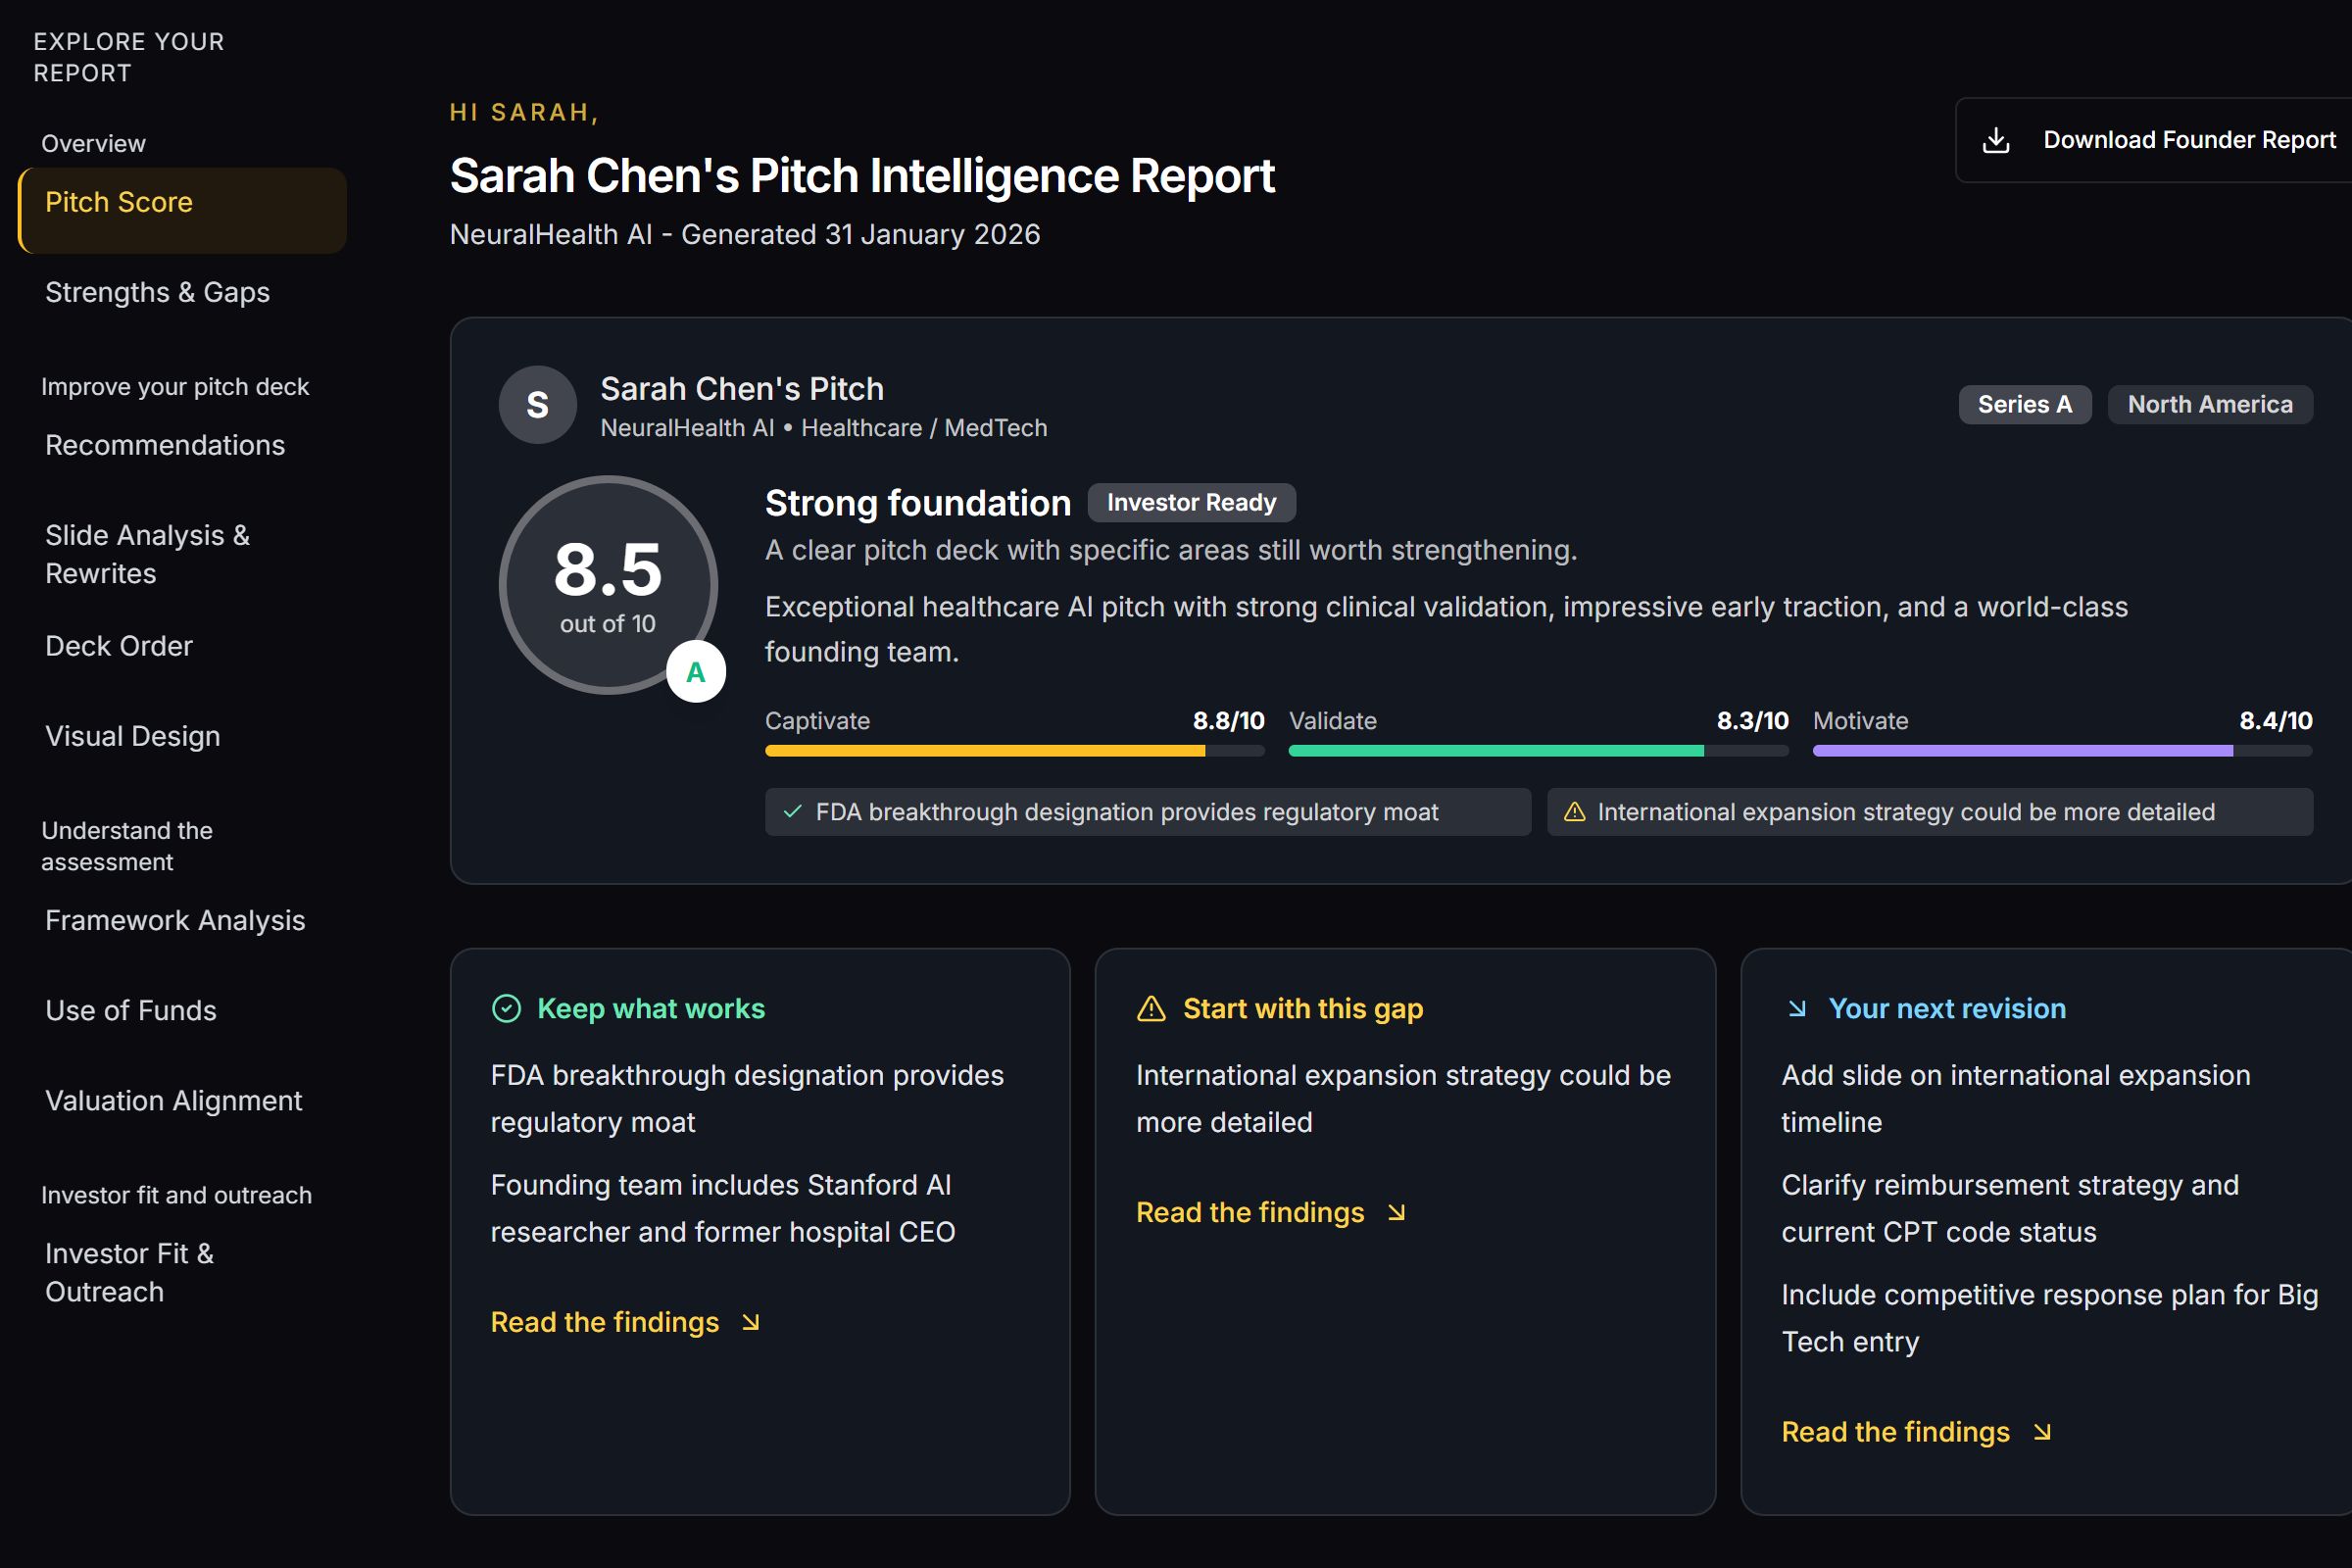The image size is (2352, 1568).
Task: Click the warning triangle on International expansion chip
Action: click(x=1574, y=812)
